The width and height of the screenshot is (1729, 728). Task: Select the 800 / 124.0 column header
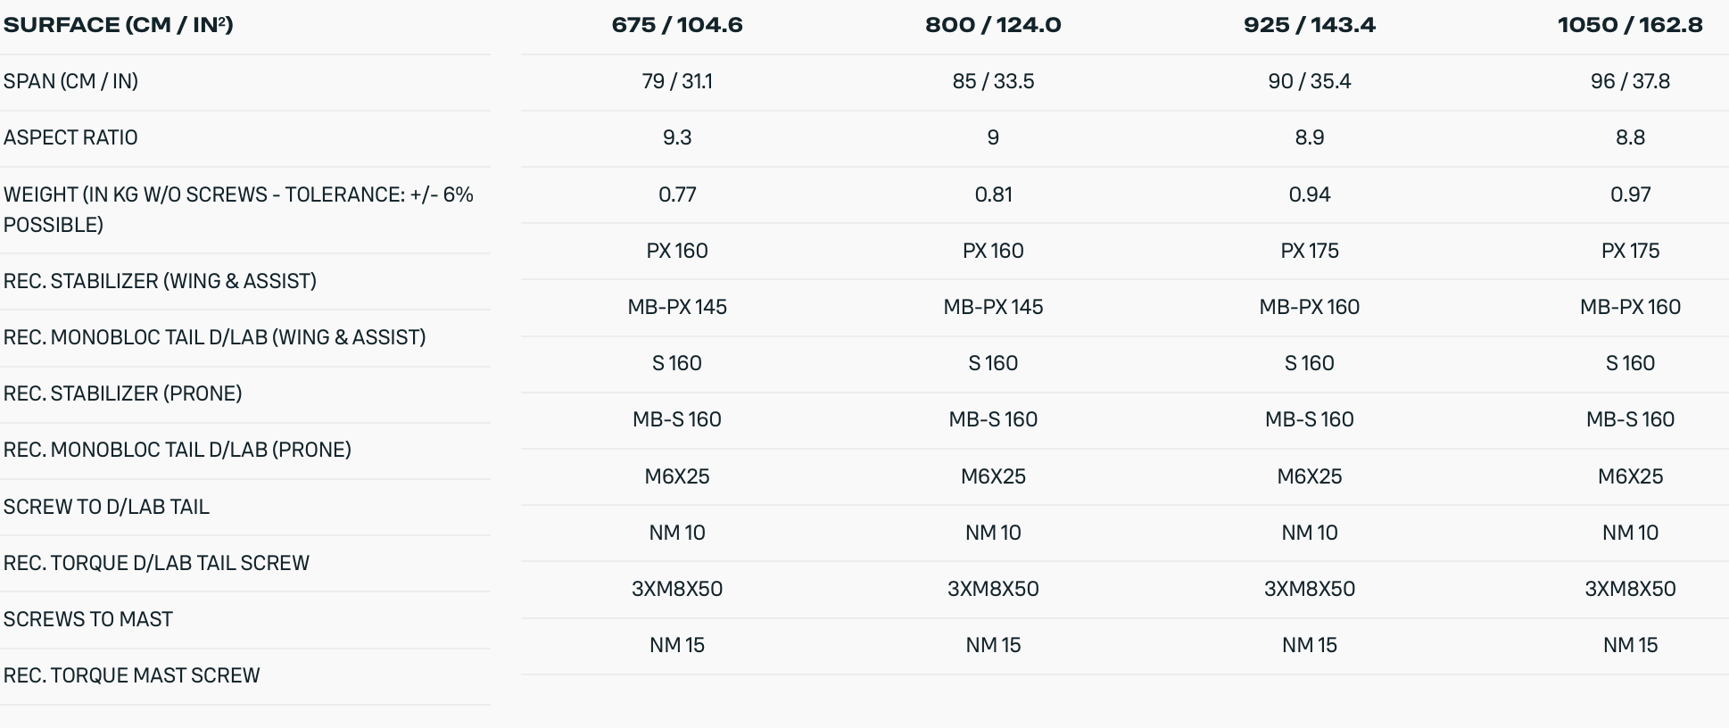pos(993,25)
